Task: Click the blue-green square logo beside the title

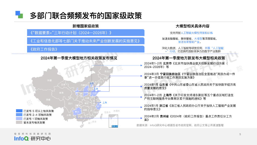Action: point(19,14)
